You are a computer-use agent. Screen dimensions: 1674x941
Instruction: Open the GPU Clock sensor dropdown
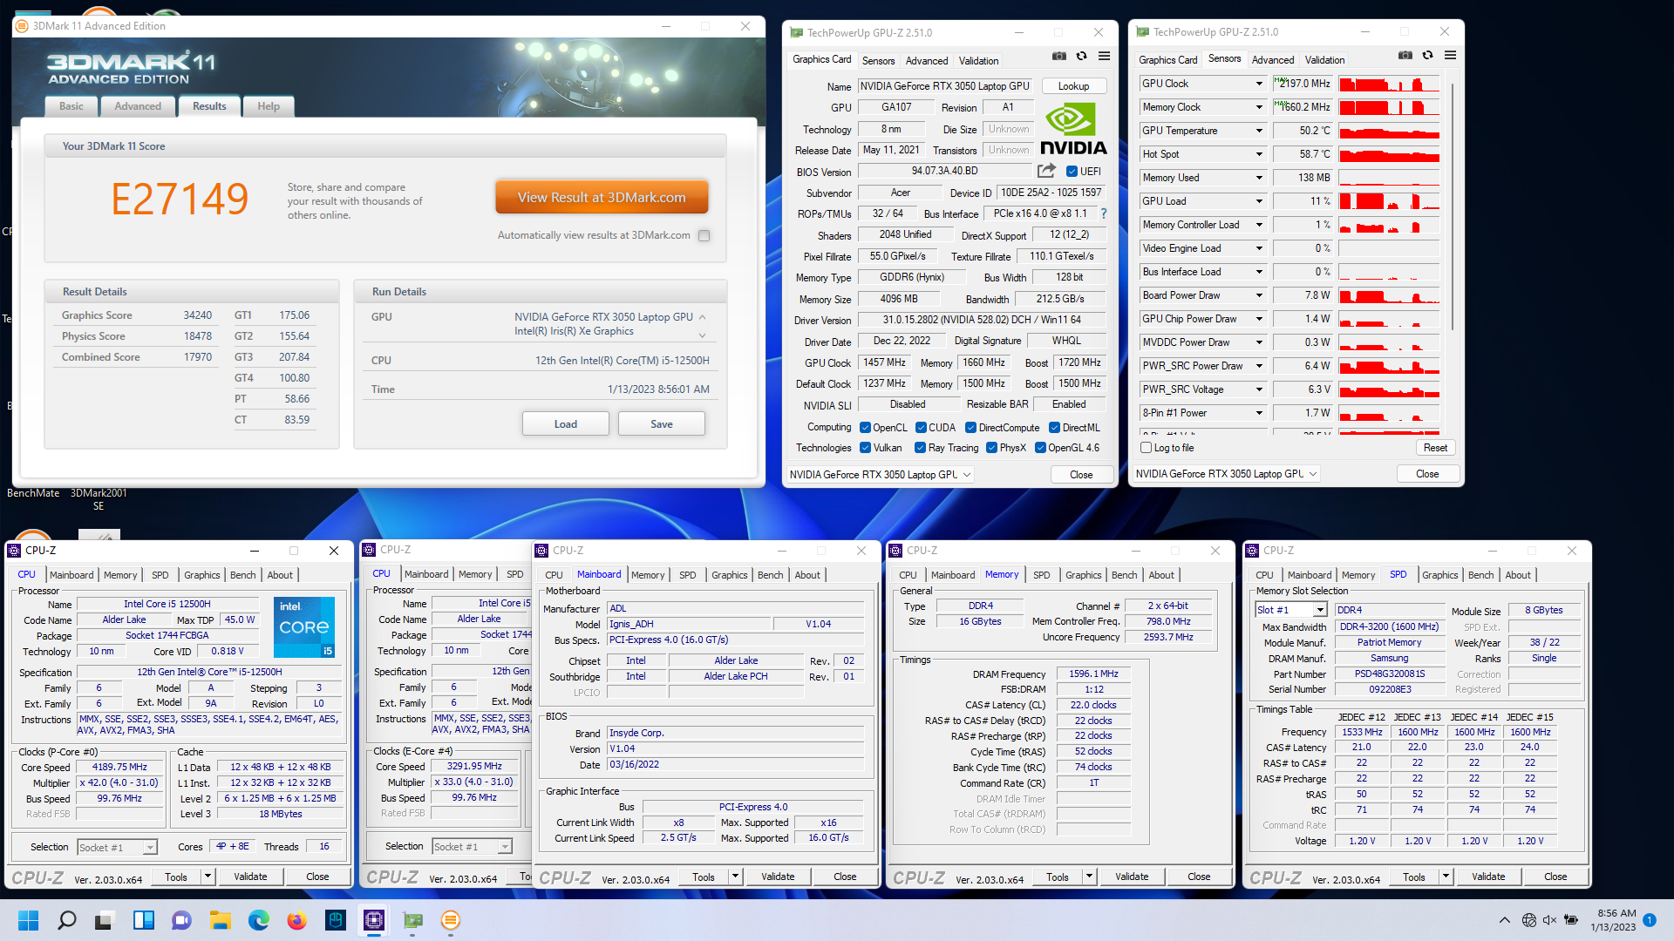1259,84
